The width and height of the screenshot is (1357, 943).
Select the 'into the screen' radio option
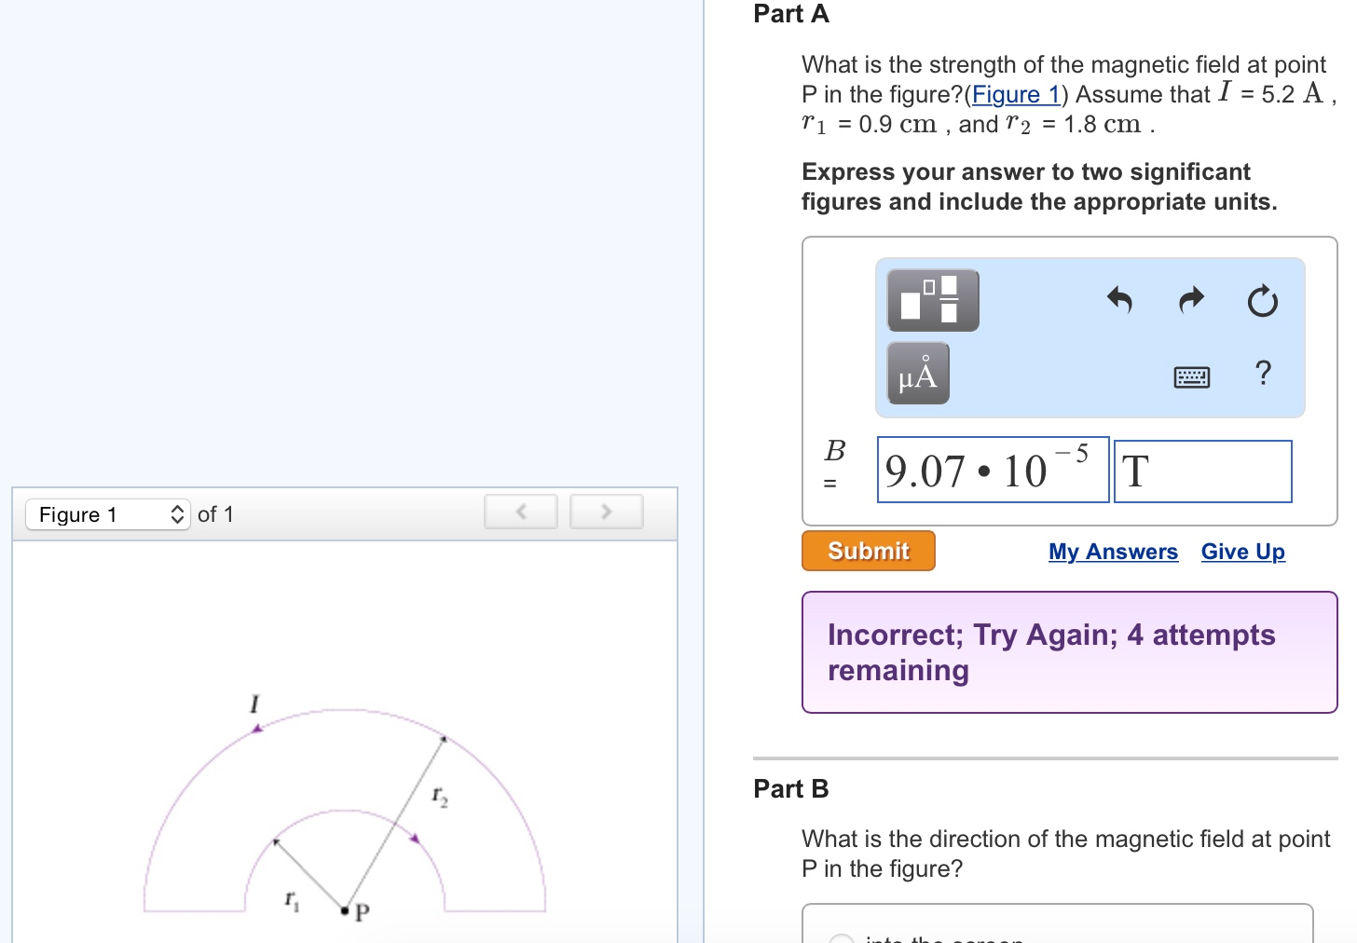[x=842, y=939]
